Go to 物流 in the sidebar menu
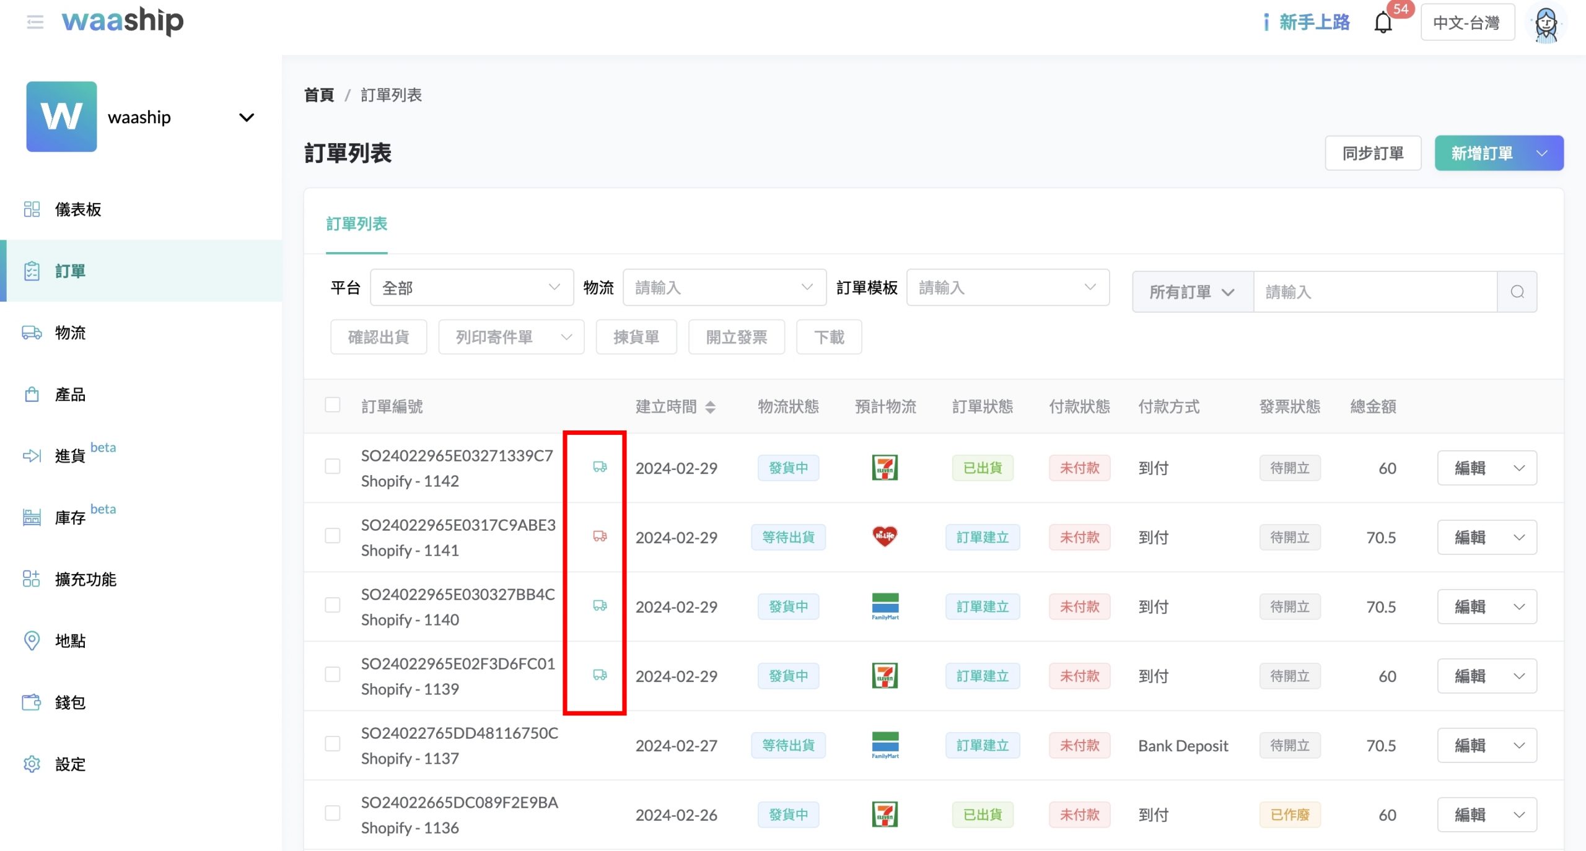This screenshot has width=1586, height=851. pos(69,333)
